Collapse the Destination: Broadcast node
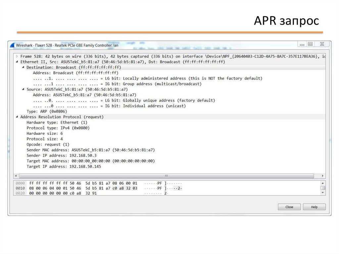This screenshot has height=254, width=339. 23,68
